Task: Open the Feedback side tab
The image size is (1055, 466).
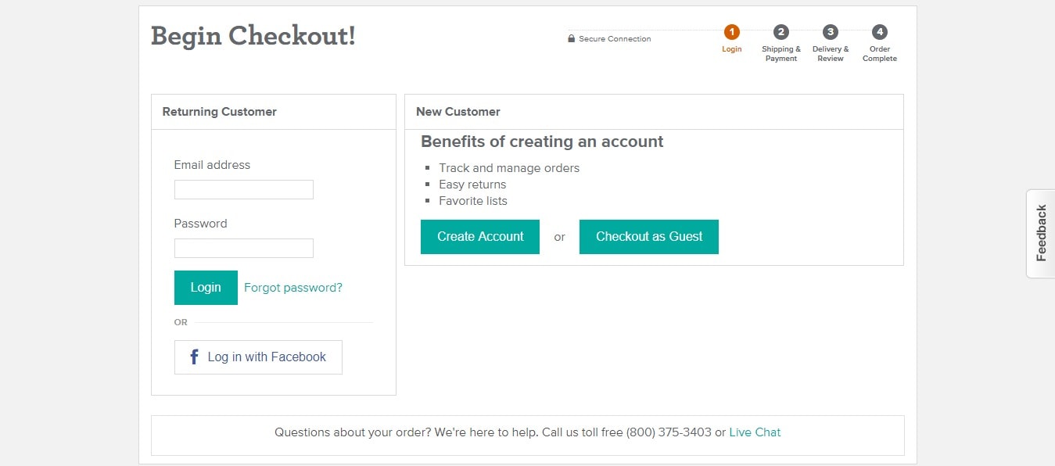Action: tap(1040, 233)
